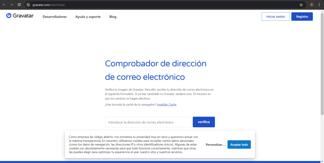Click text '¿Has borrado la caché de tu navegador?'

pos(131,105)
